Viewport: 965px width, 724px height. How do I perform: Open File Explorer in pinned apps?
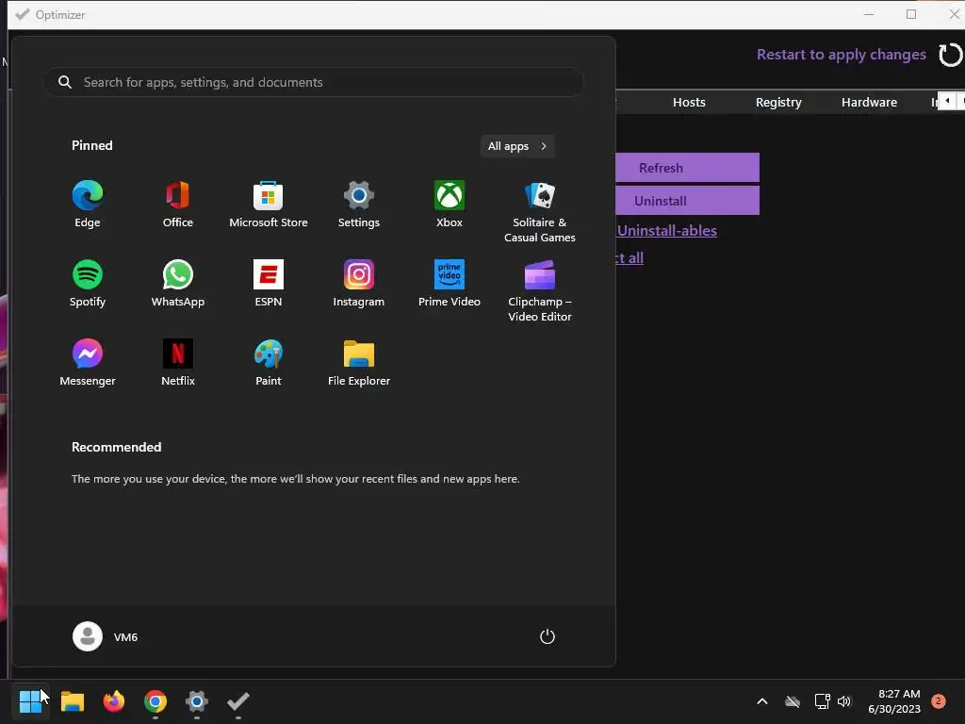[359, 363]
